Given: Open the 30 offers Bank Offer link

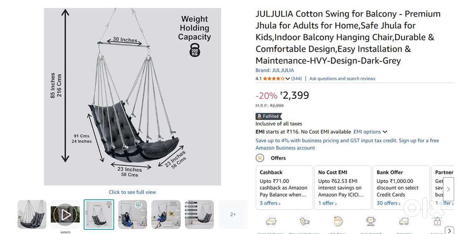Looking at the screenshot, I should (388, 203).
